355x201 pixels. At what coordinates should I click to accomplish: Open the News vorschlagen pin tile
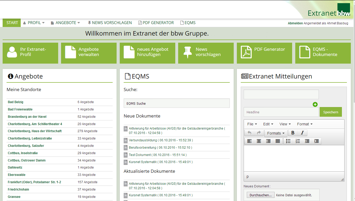[206, 53]
